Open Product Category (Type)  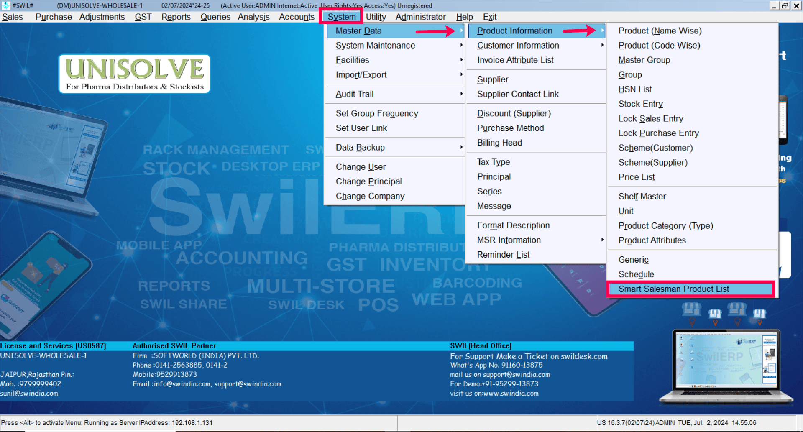[x=692, y=226]
